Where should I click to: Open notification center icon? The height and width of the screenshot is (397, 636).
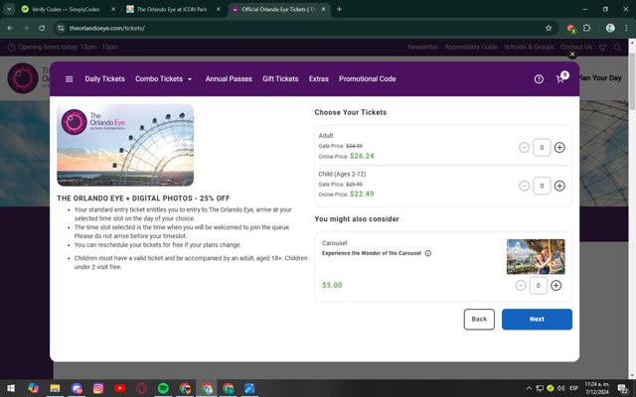pos(623,388)
